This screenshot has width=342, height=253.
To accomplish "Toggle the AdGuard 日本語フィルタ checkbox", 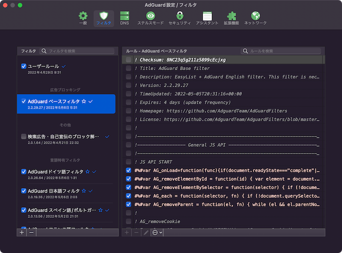I will 23,191.
